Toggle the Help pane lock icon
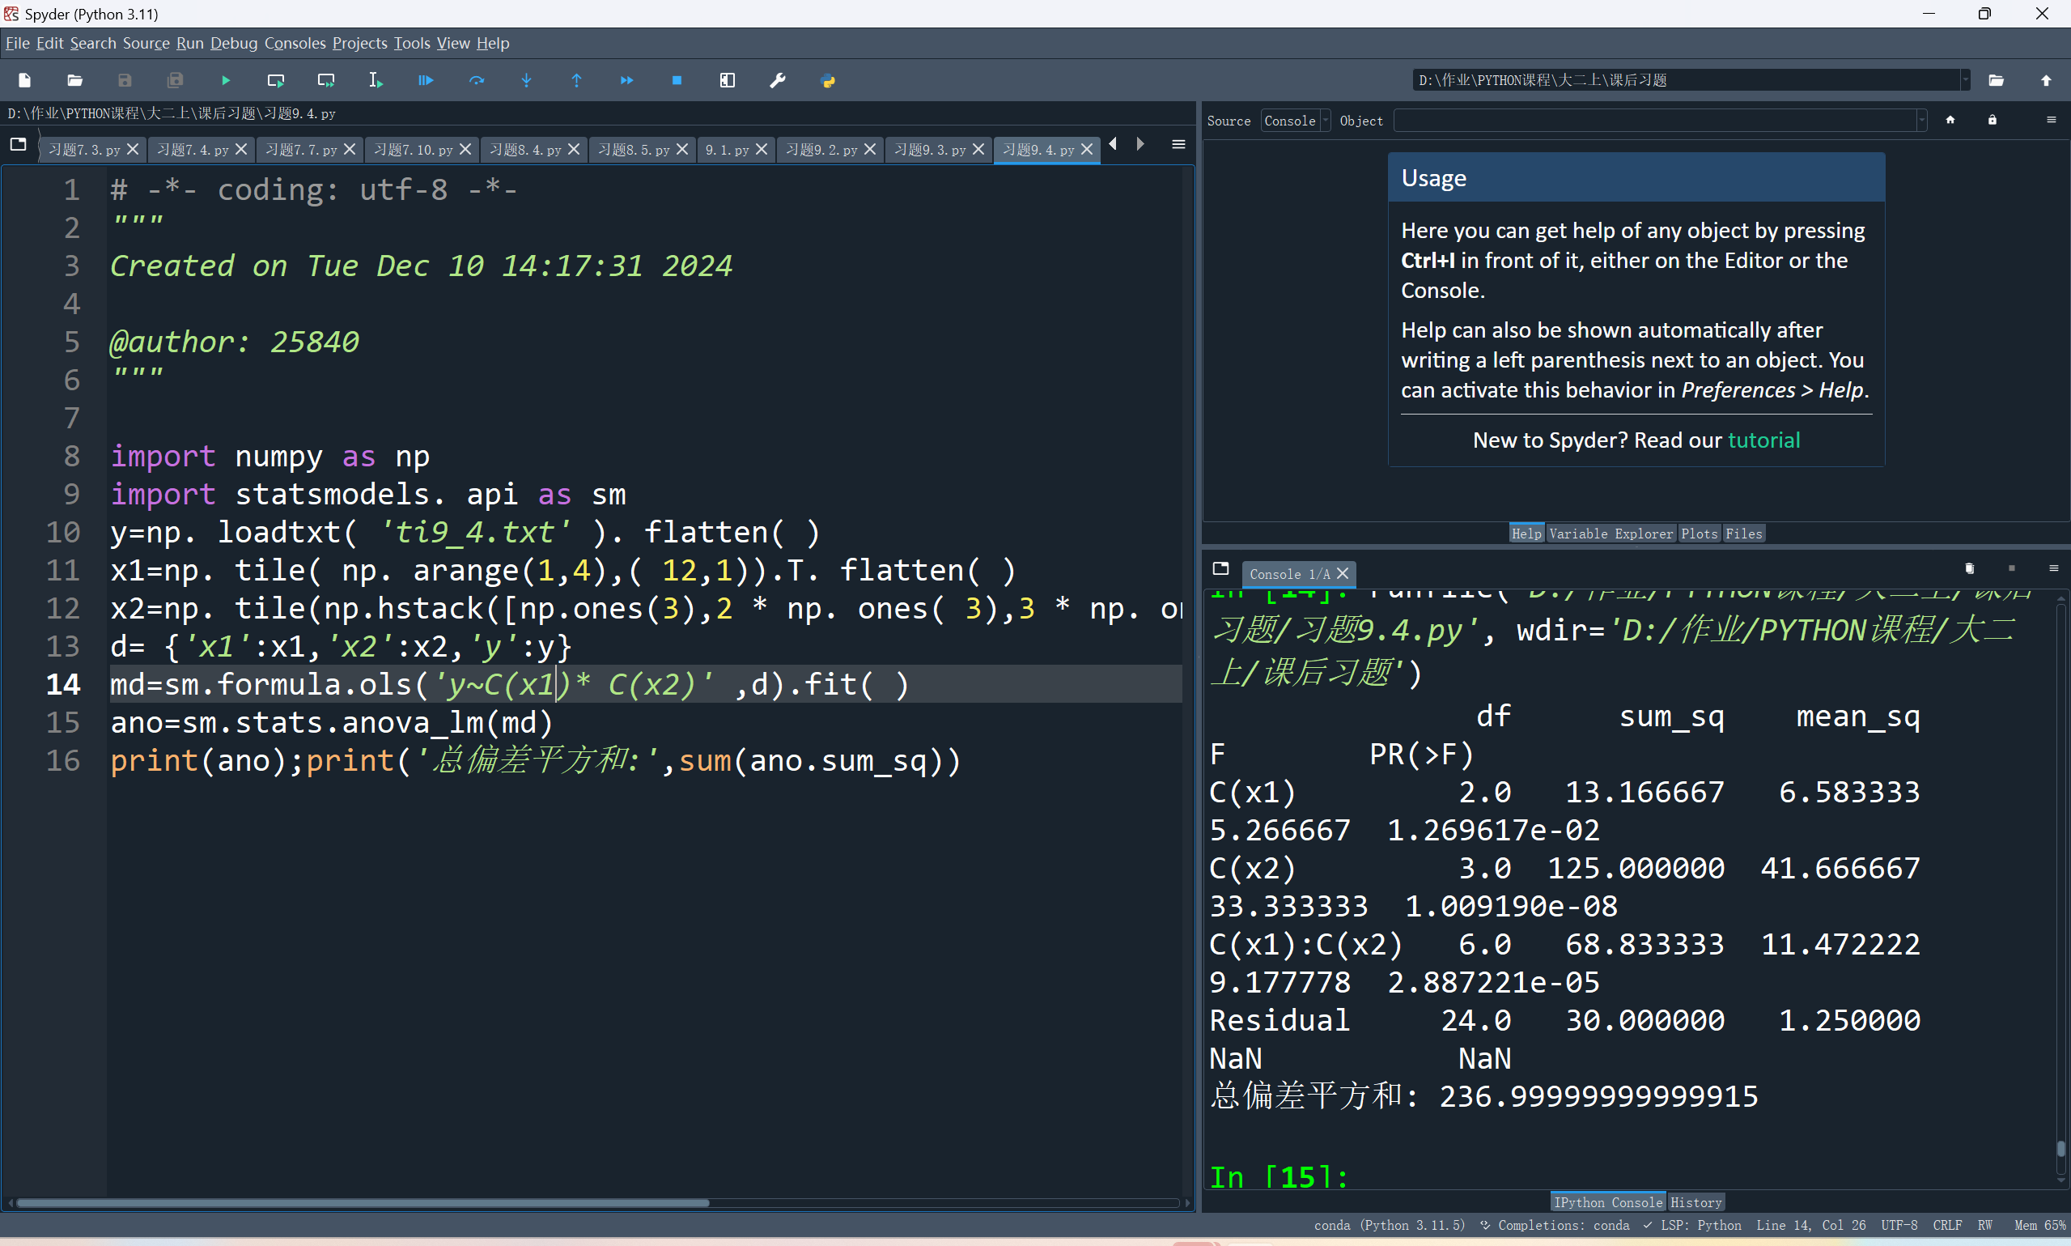 click(1992, 120)
